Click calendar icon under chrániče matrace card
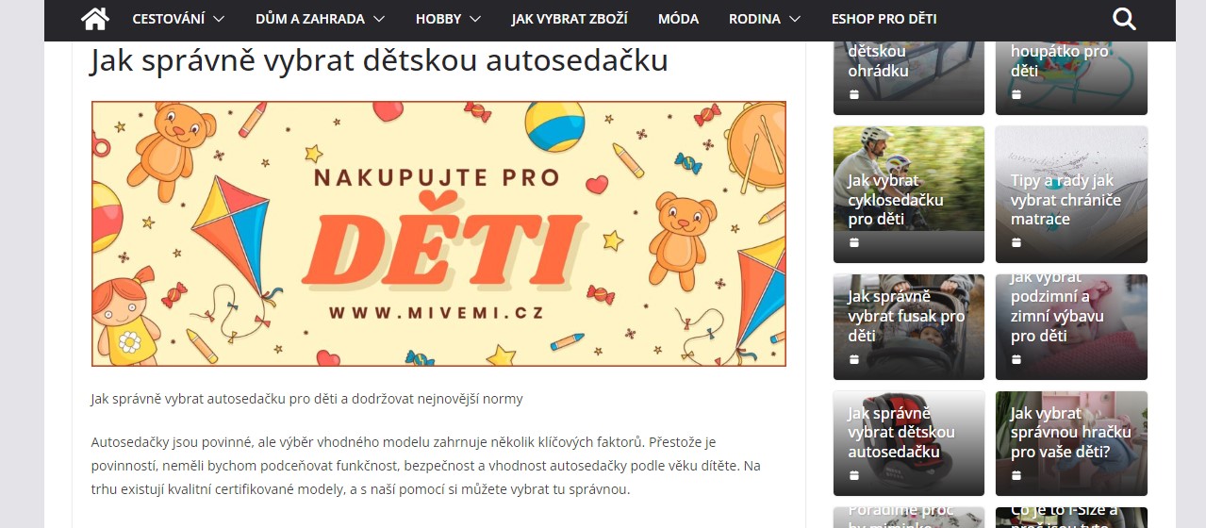The height and width of the screenshot is (528, 1206). (1016, 242)
